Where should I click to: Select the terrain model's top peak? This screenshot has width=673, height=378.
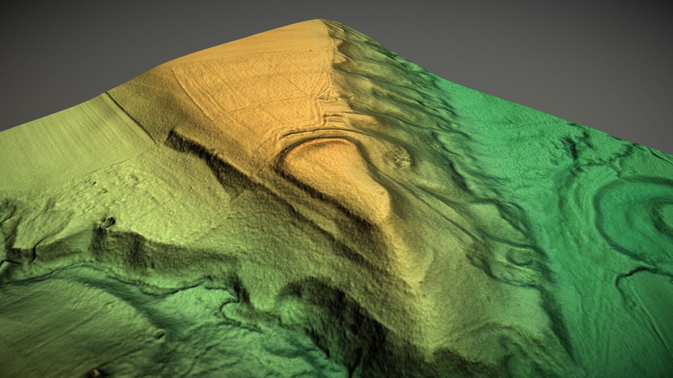coord(320,21)
